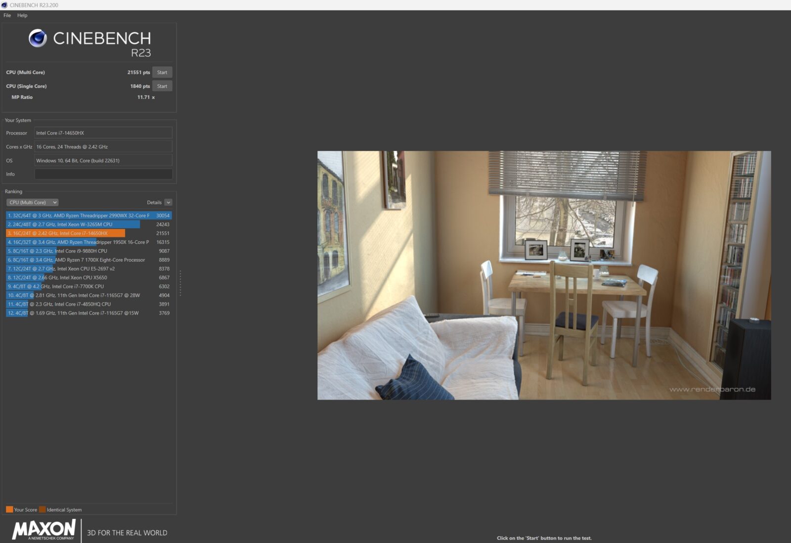
Task: Click the Cinebench sphere logo icon
Action: click(38, 38)
